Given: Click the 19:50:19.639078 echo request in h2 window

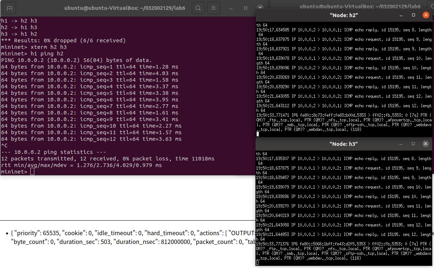Looking at the screenshot, I should coord(344,61).
